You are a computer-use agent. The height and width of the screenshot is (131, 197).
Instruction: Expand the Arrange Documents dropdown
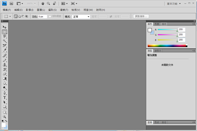(x=65, y=4)
